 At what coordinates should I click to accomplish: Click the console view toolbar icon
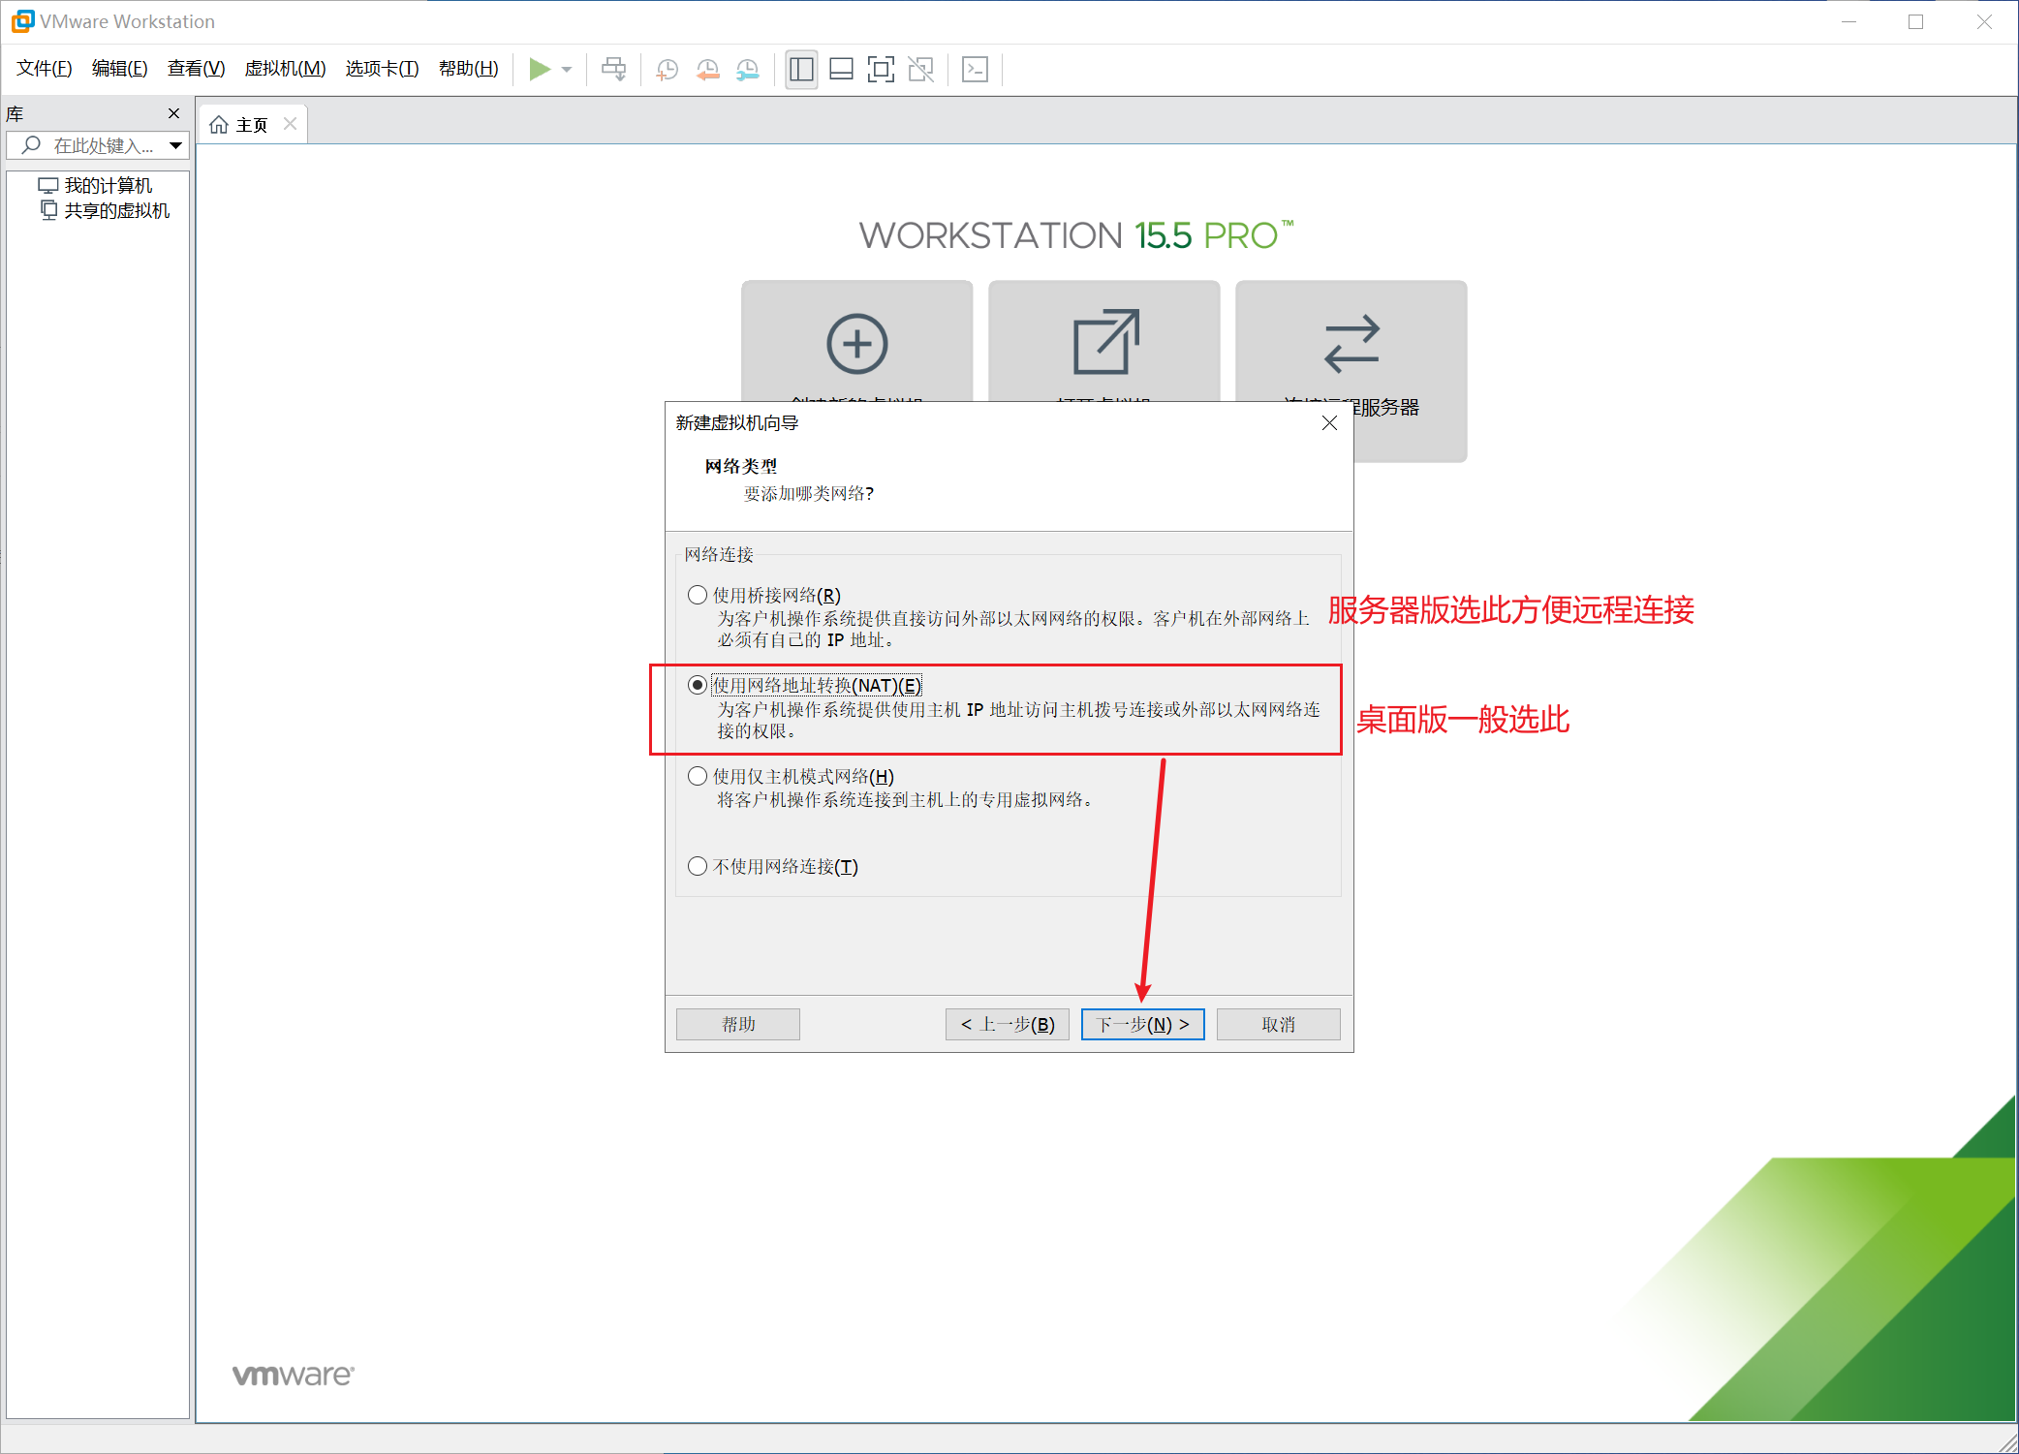975,69
